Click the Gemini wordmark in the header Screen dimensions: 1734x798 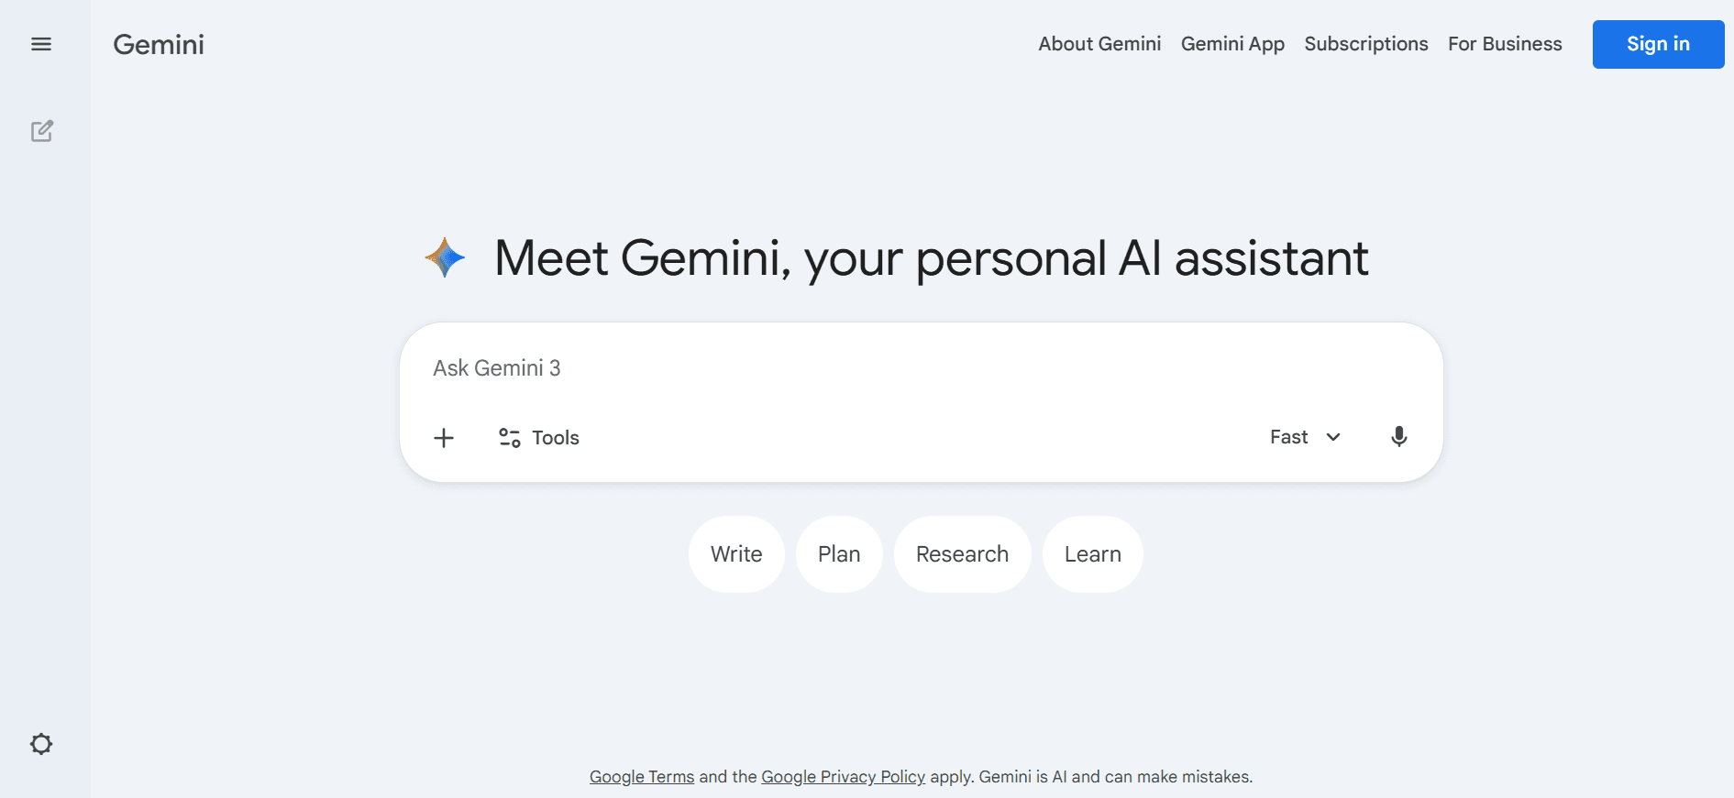pos(158,44)
